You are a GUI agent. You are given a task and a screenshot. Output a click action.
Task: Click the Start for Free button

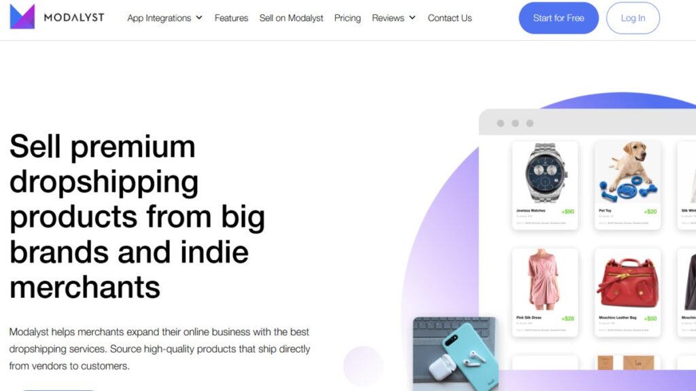coord(559,18)
